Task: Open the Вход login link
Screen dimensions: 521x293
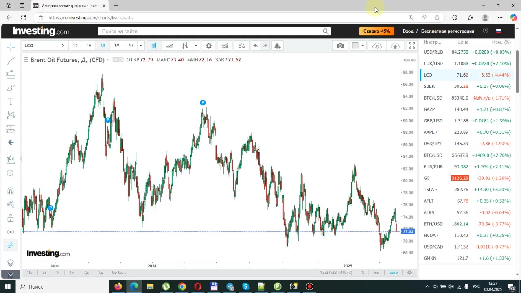Action: tap(408, 31)
